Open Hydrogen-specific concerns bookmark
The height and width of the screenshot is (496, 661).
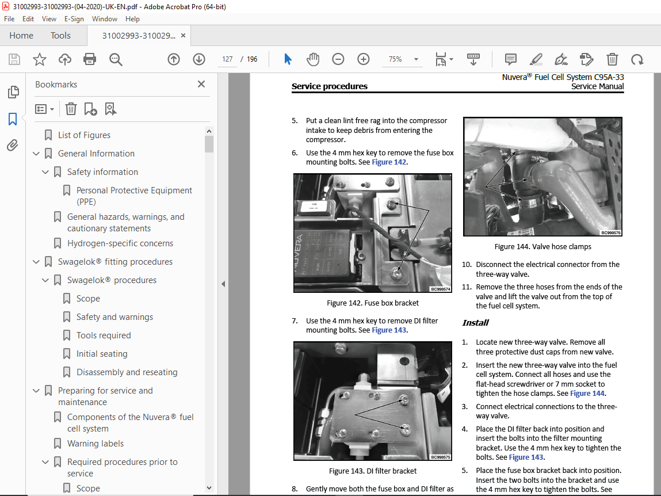click(x=120, y=243)
